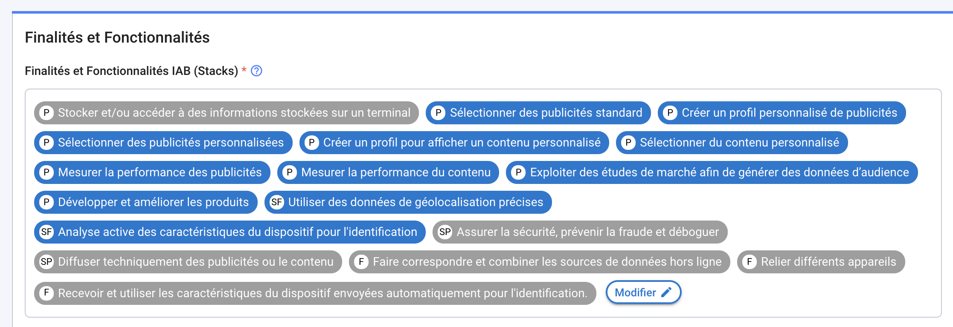Click the P badge on "Sélectionner des publicités standard"
953x327 pixels.
pyautogui.click(x=438, y=113)
